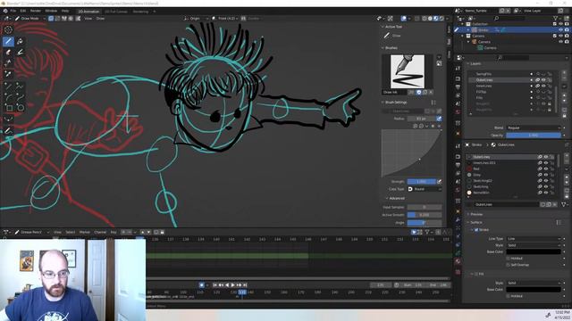Image resolution: width=572 pixels, height=321 pixels.
Task: Select the Tint tool
Action: pyautogui.click(x=20, y=53)
